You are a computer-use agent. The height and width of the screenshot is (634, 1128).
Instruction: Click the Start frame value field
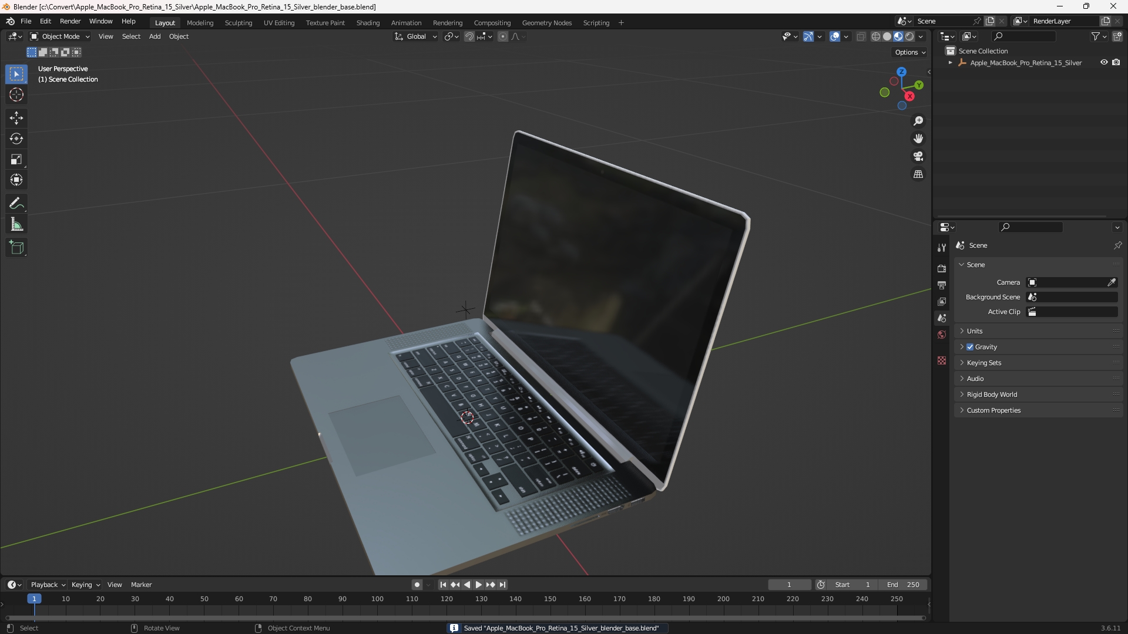click(x=852, y=585)
